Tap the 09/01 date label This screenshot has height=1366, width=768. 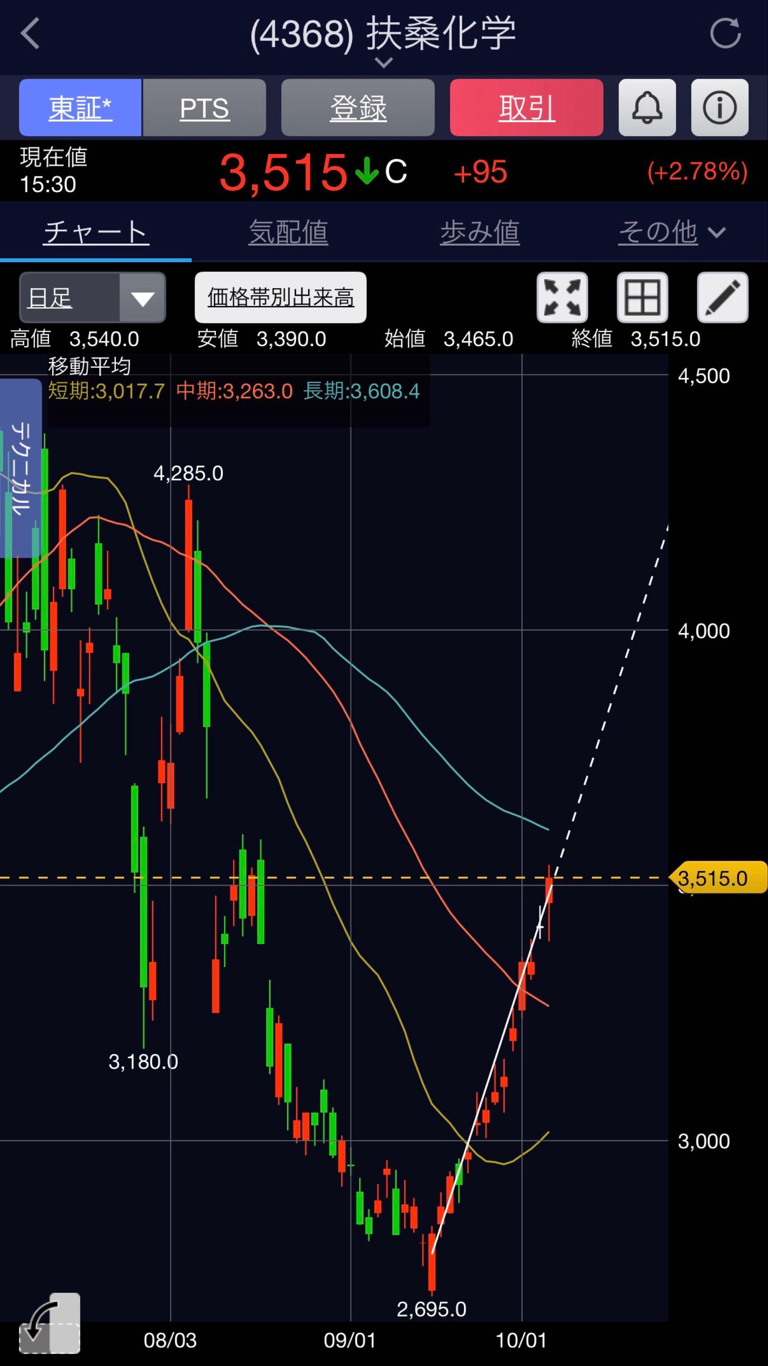(350, 1341)
